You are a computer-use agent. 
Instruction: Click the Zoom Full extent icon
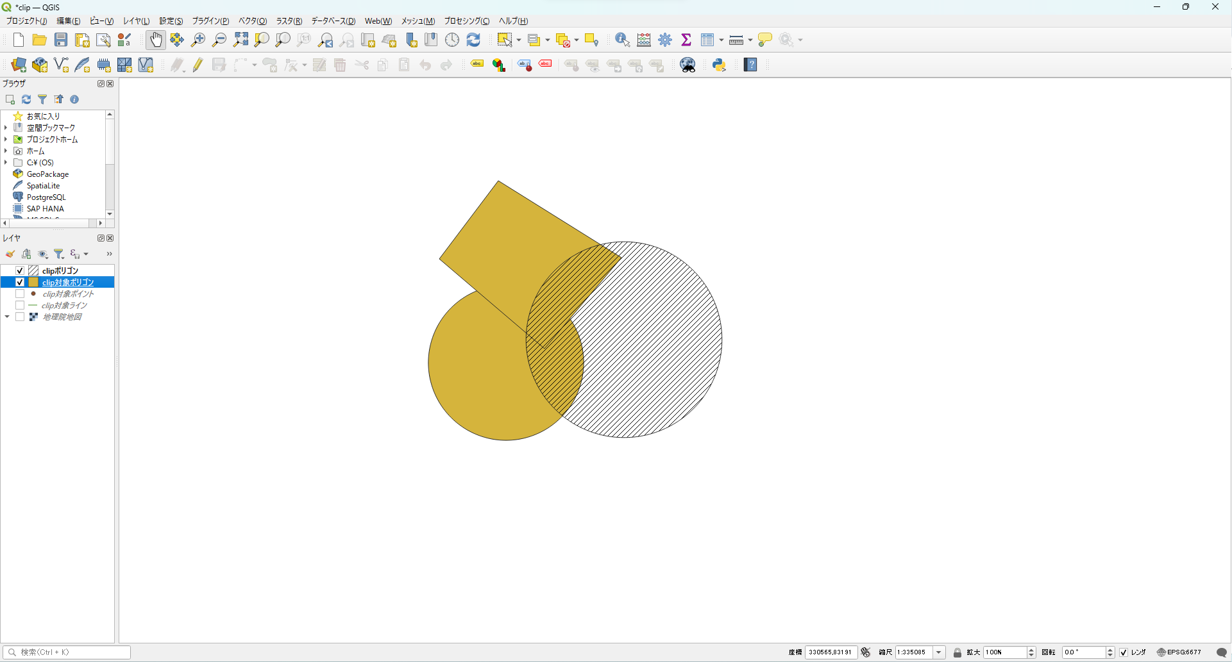click(240, 40)
